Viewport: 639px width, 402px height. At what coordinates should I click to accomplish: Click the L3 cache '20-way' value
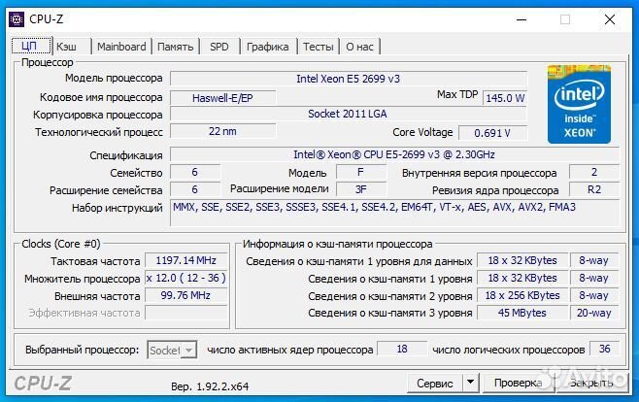click(594, 313)
